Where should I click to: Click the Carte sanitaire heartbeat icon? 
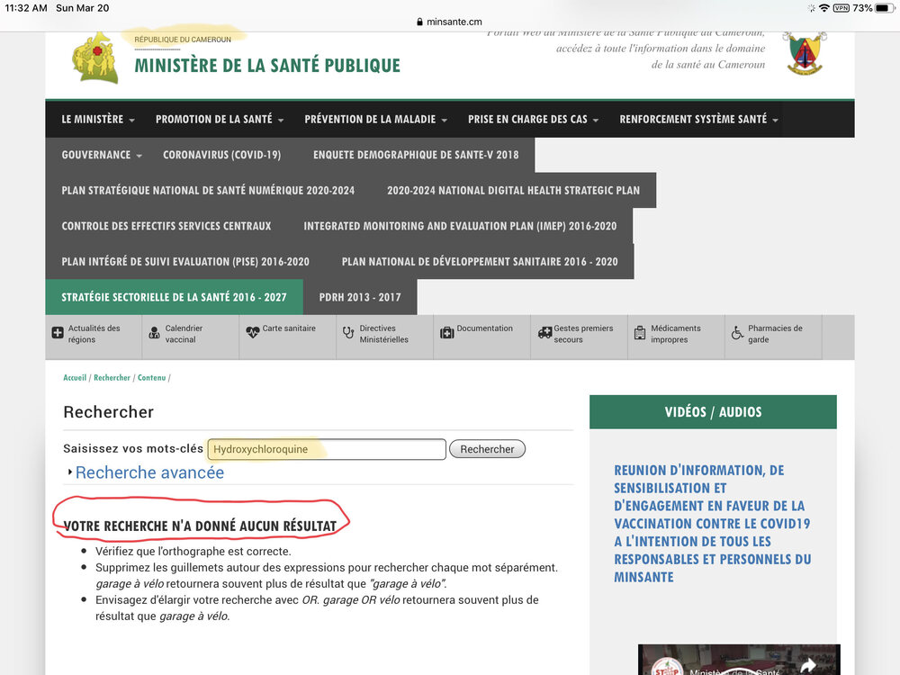[252, 332]
